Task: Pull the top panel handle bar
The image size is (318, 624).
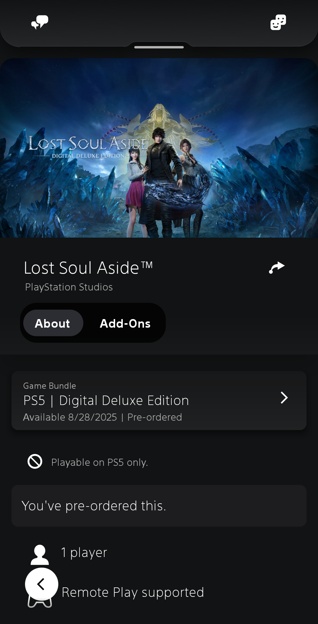Action: coord(159,47)
